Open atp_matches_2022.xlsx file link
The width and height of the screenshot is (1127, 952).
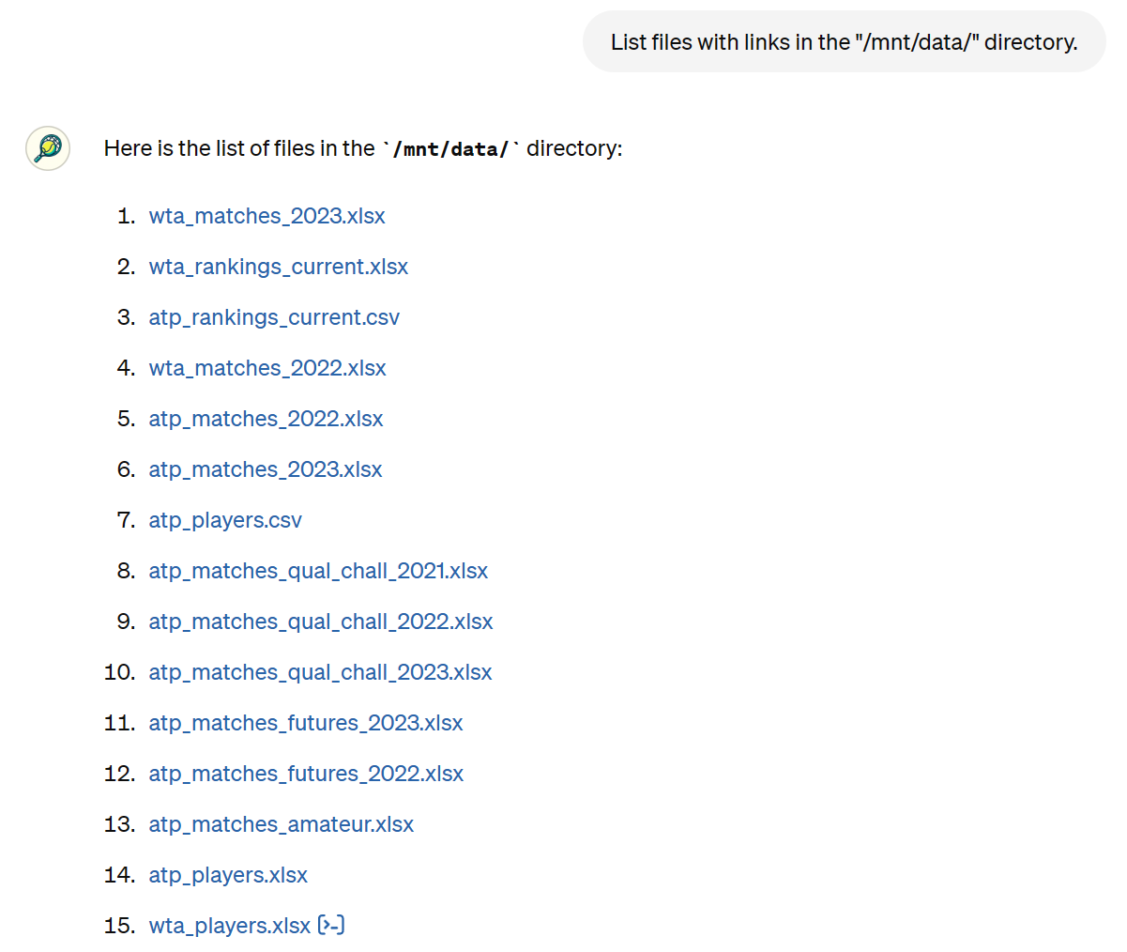tap(266, 419)
